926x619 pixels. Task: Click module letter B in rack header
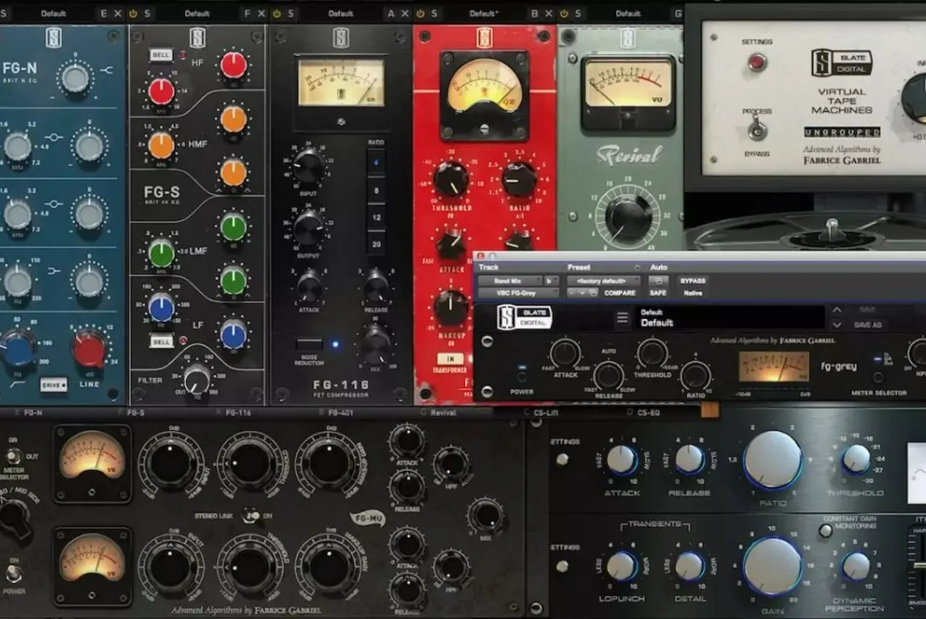[x=535, y=13]
